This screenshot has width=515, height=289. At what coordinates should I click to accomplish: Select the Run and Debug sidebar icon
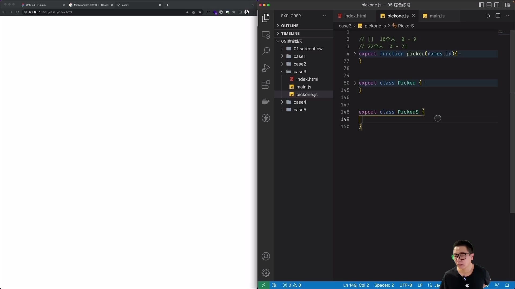point(266,68)
